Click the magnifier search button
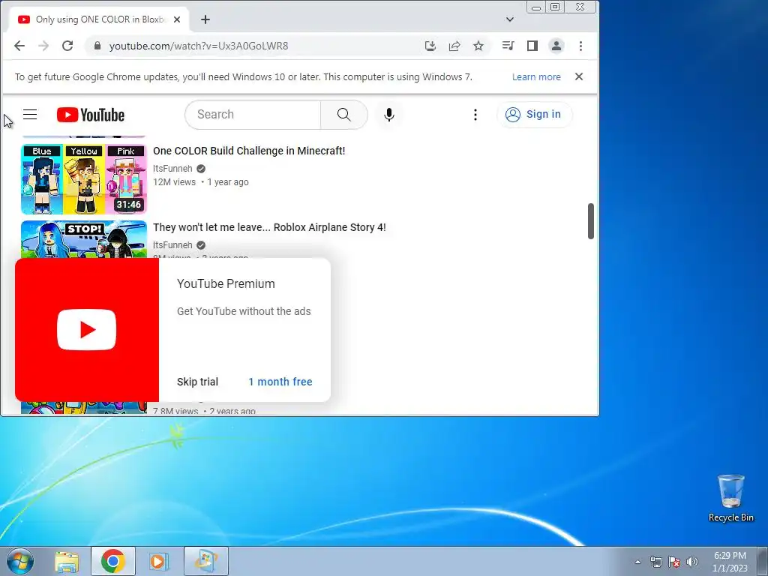This screenshot has height=576, width=768. [x=343, y=115]
